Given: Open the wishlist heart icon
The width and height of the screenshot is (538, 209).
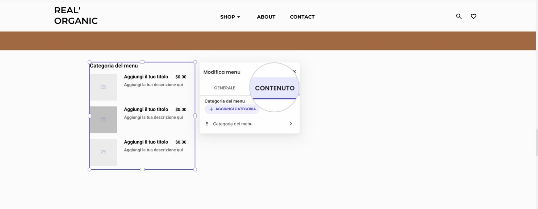Looking at the screenshot, I should [x=474, y=16].
